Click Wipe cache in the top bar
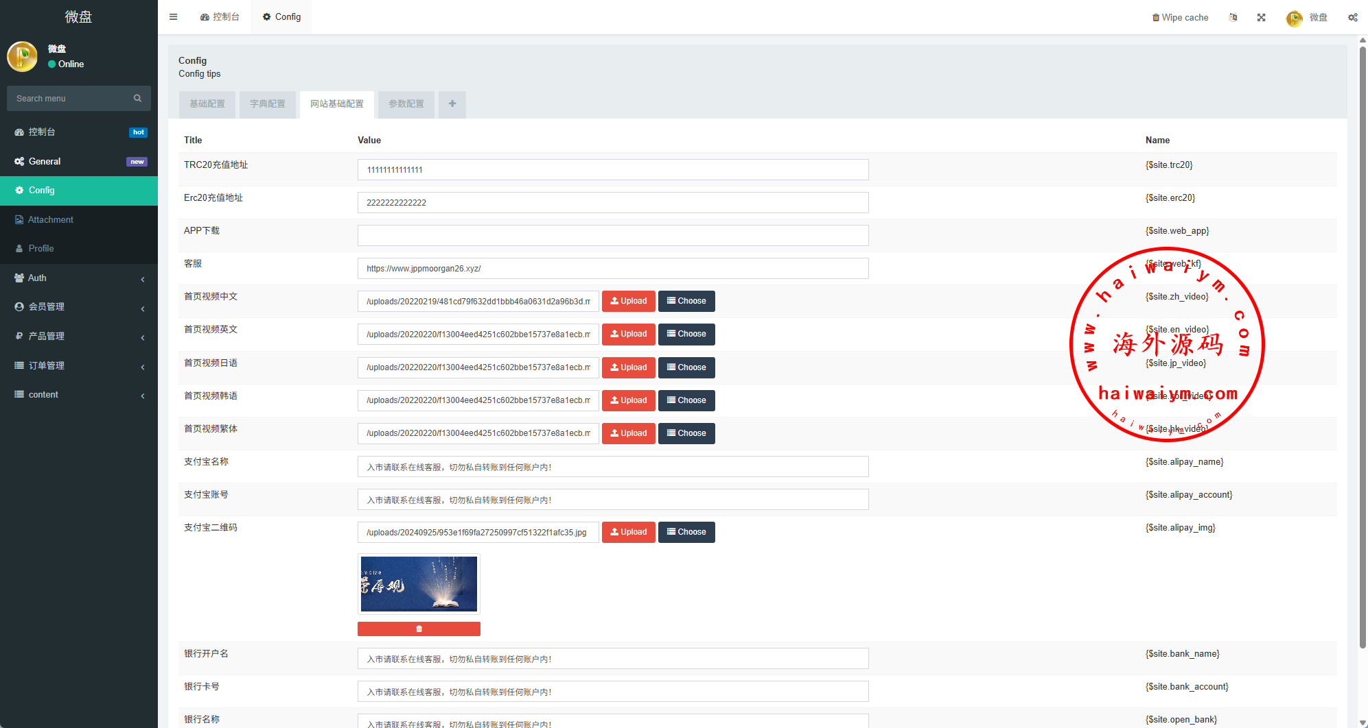Viewport: 1368px width, 728px height. pyautogui.click(x=1180, y=18)
